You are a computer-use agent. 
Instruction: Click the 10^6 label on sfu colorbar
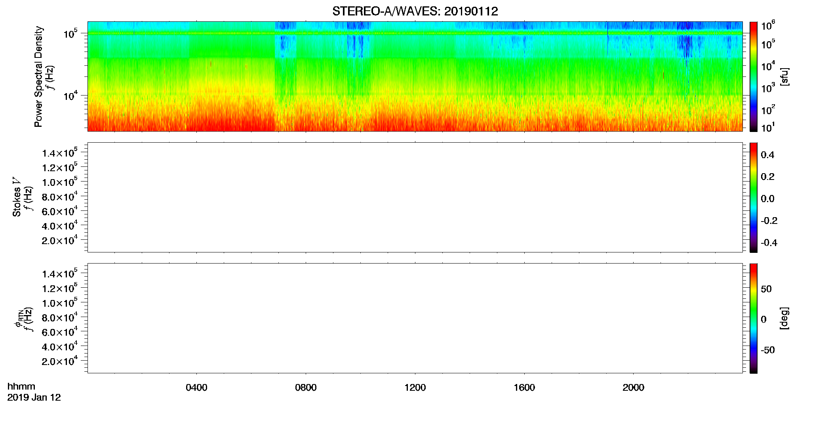point(768,26)
